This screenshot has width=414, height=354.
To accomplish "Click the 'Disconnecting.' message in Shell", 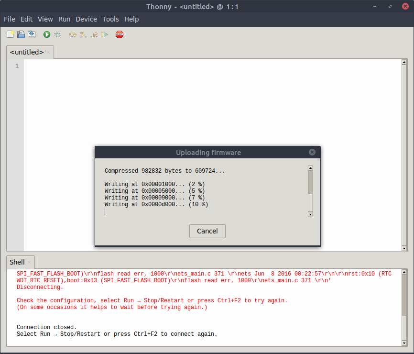I will pyautogui.click(x=40, y=287).
